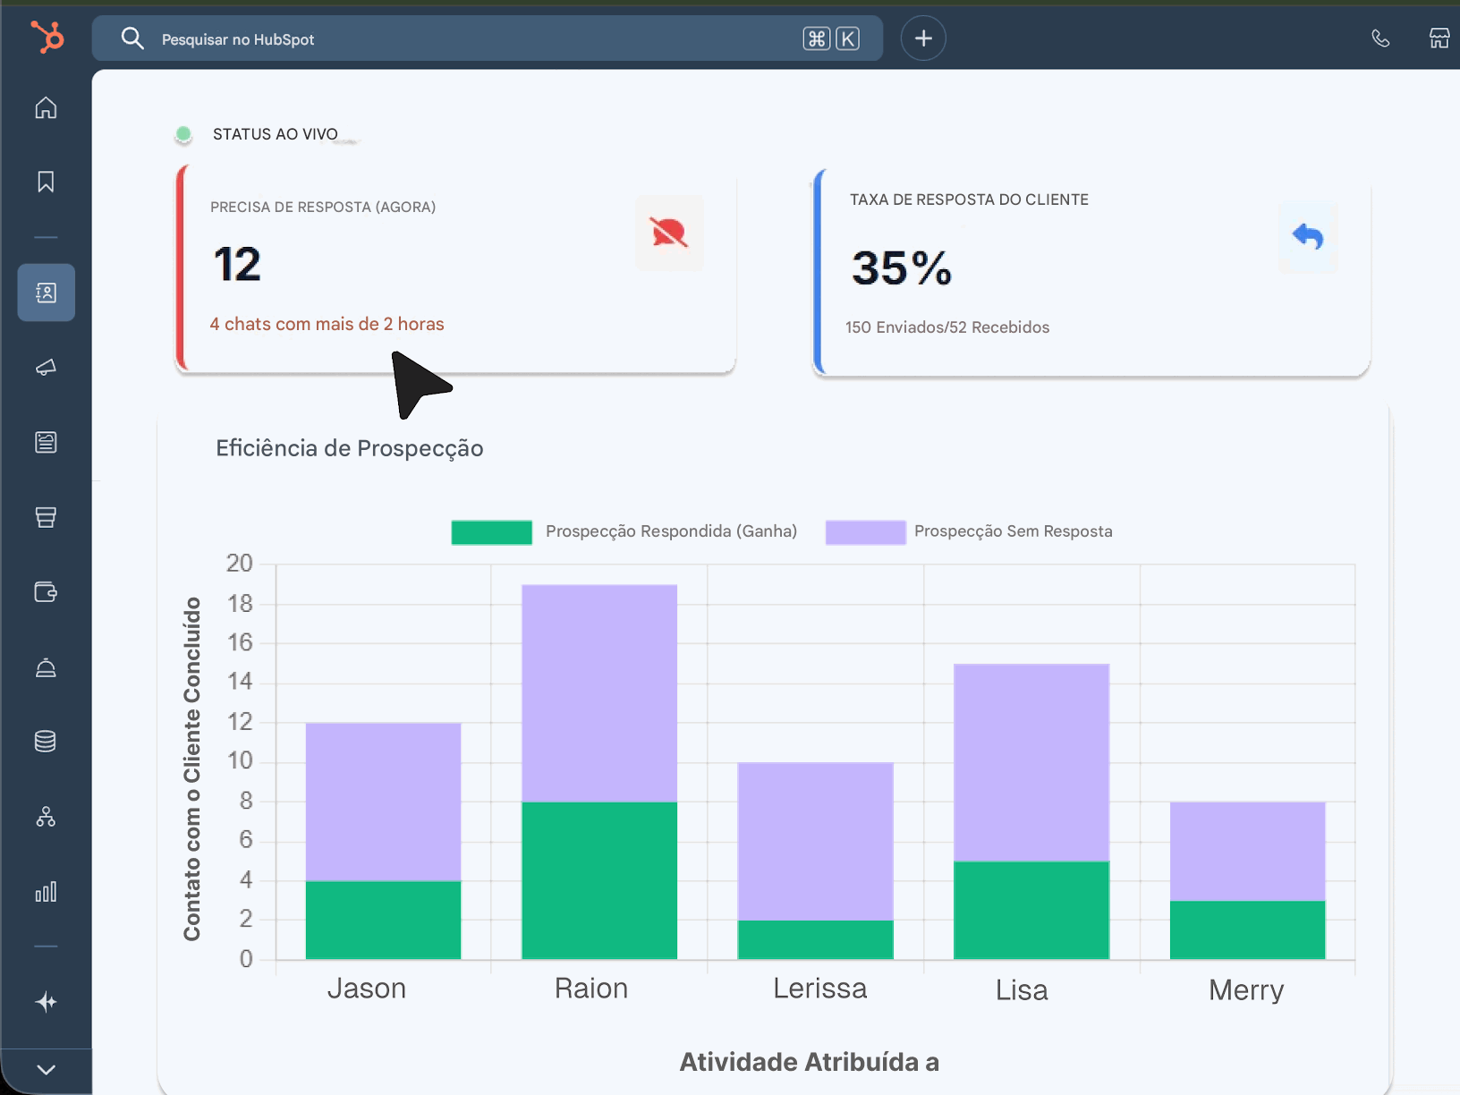Open '4 chats com mais de 2 horas'
This screenshot has width=1460, height=1095.
point(327,324)
